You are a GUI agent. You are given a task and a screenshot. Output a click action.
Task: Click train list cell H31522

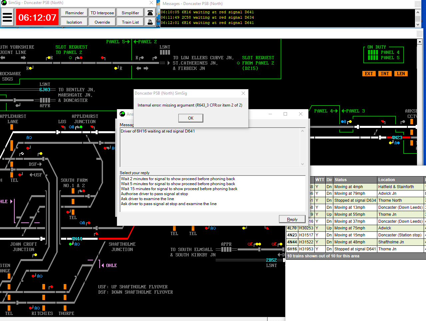pos(306,242)
